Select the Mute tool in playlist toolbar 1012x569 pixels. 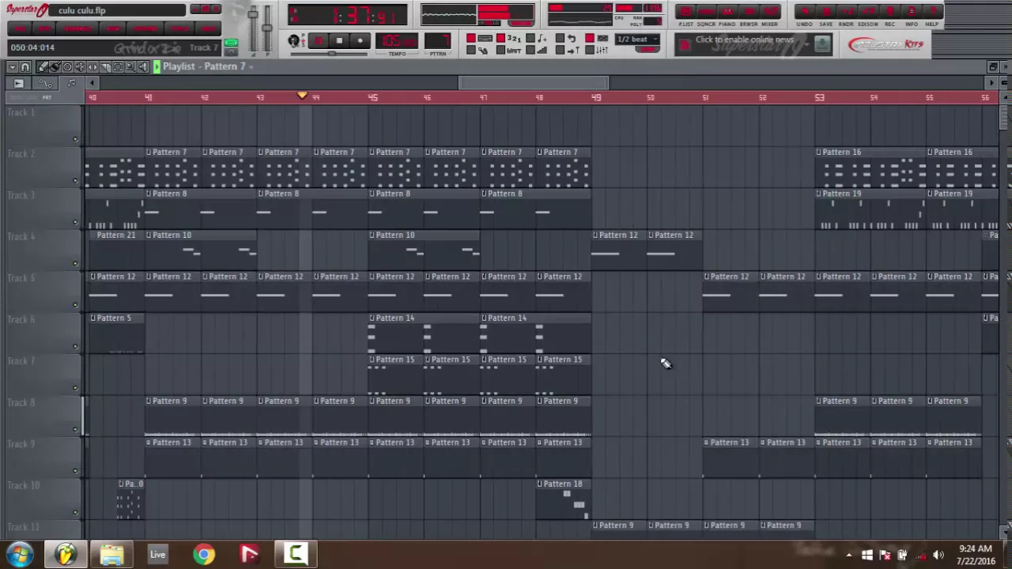[x=80, y=66]
